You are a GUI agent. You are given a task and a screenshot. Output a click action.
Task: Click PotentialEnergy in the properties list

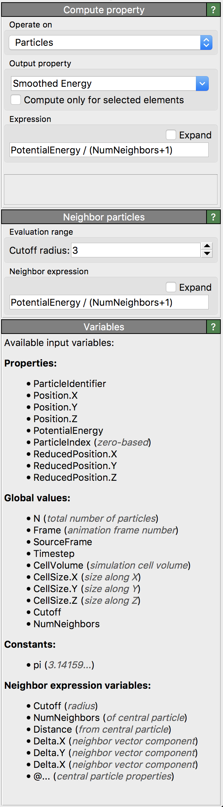point(68,431)
